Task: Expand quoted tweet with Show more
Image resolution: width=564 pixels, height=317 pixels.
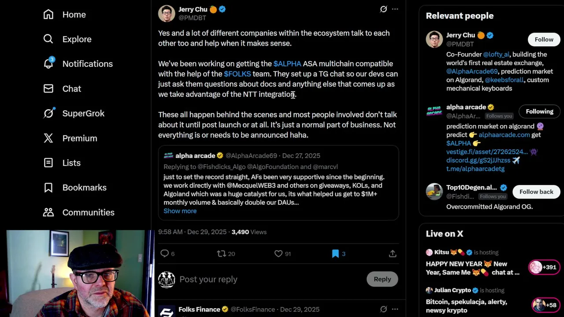Action: 180,211
